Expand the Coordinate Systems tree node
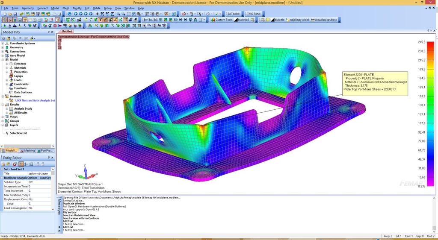 tap(3, 44)
